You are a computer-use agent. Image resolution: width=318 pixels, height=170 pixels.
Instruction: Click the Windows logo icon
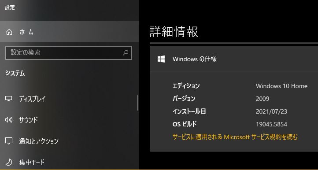[x=161, y=59]
